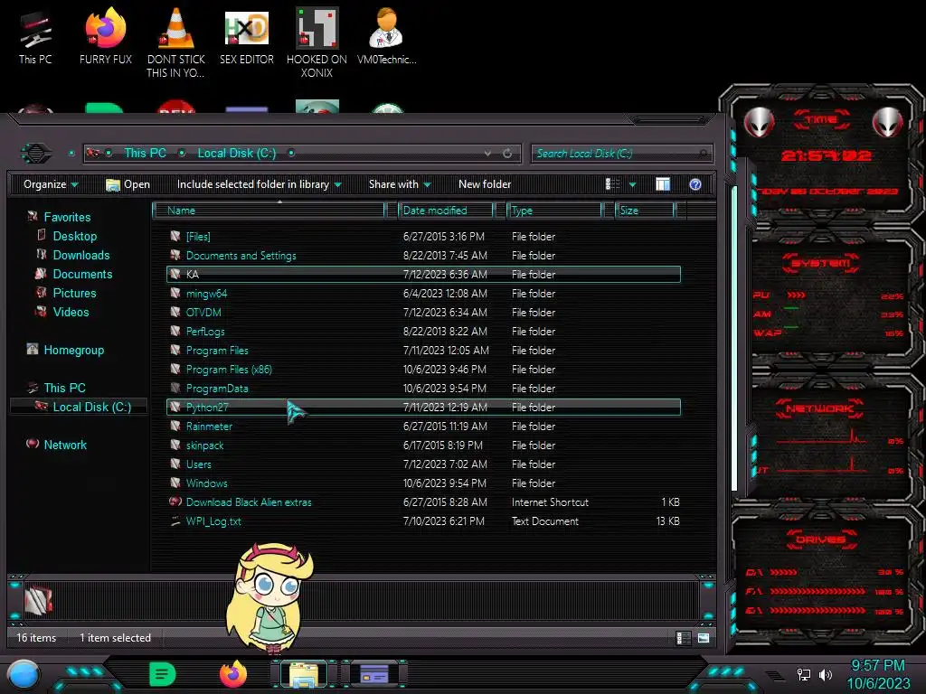Click the volume speaker tray icon
Image resolution: width=926 pixels, height=694 pixels.
coord(826,674)
